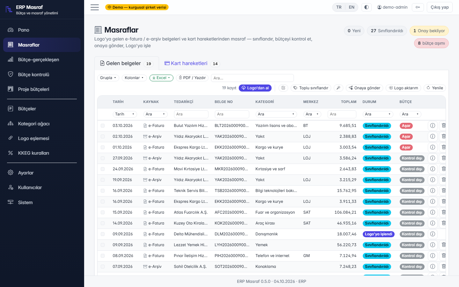This screenshot has height=287, width=459.
Task: Switch language to EN
Action: (x=352, y=7)
